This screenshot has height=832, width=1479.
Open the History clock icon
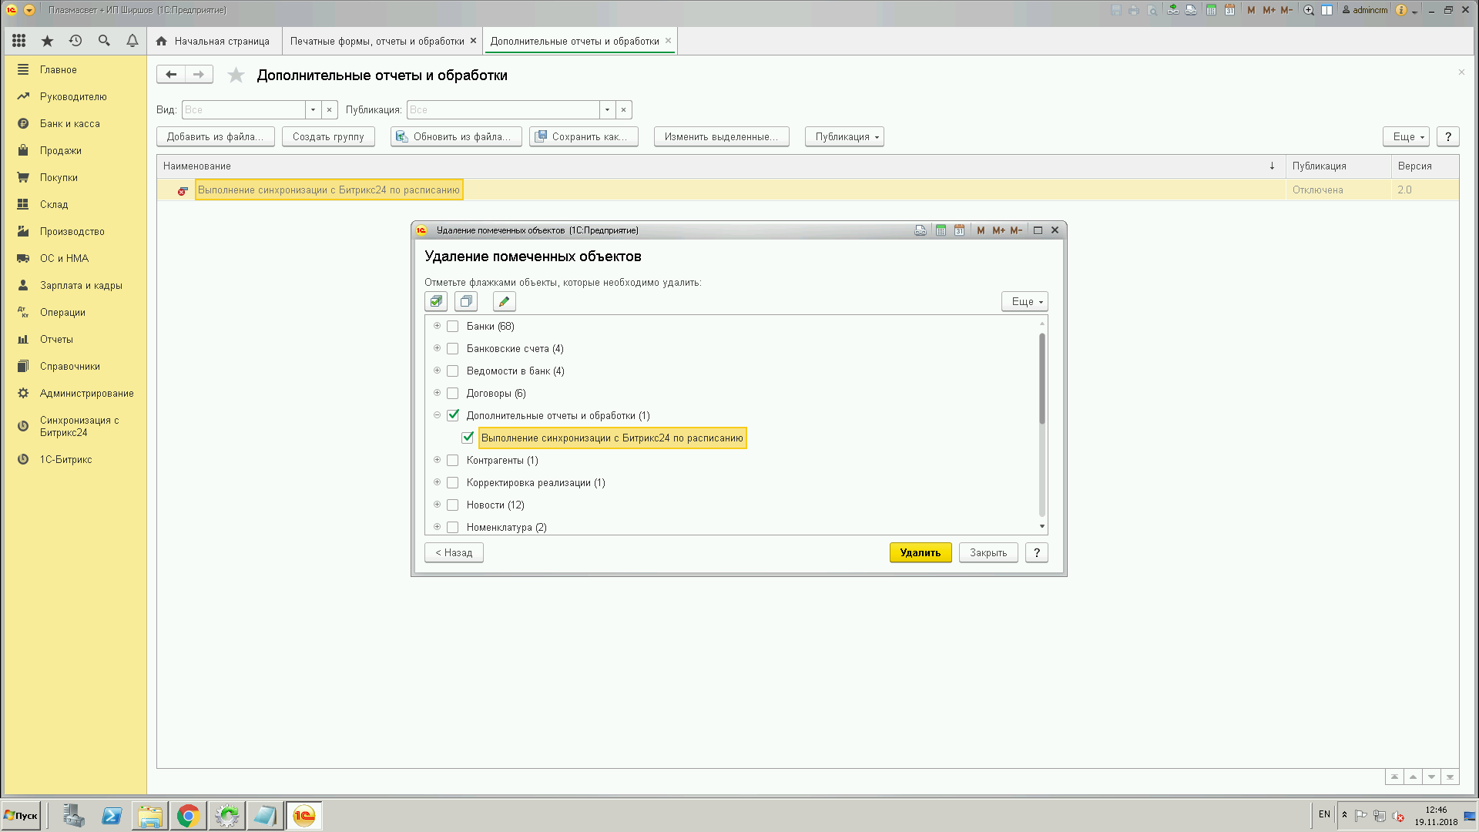(x=75, y=41)
